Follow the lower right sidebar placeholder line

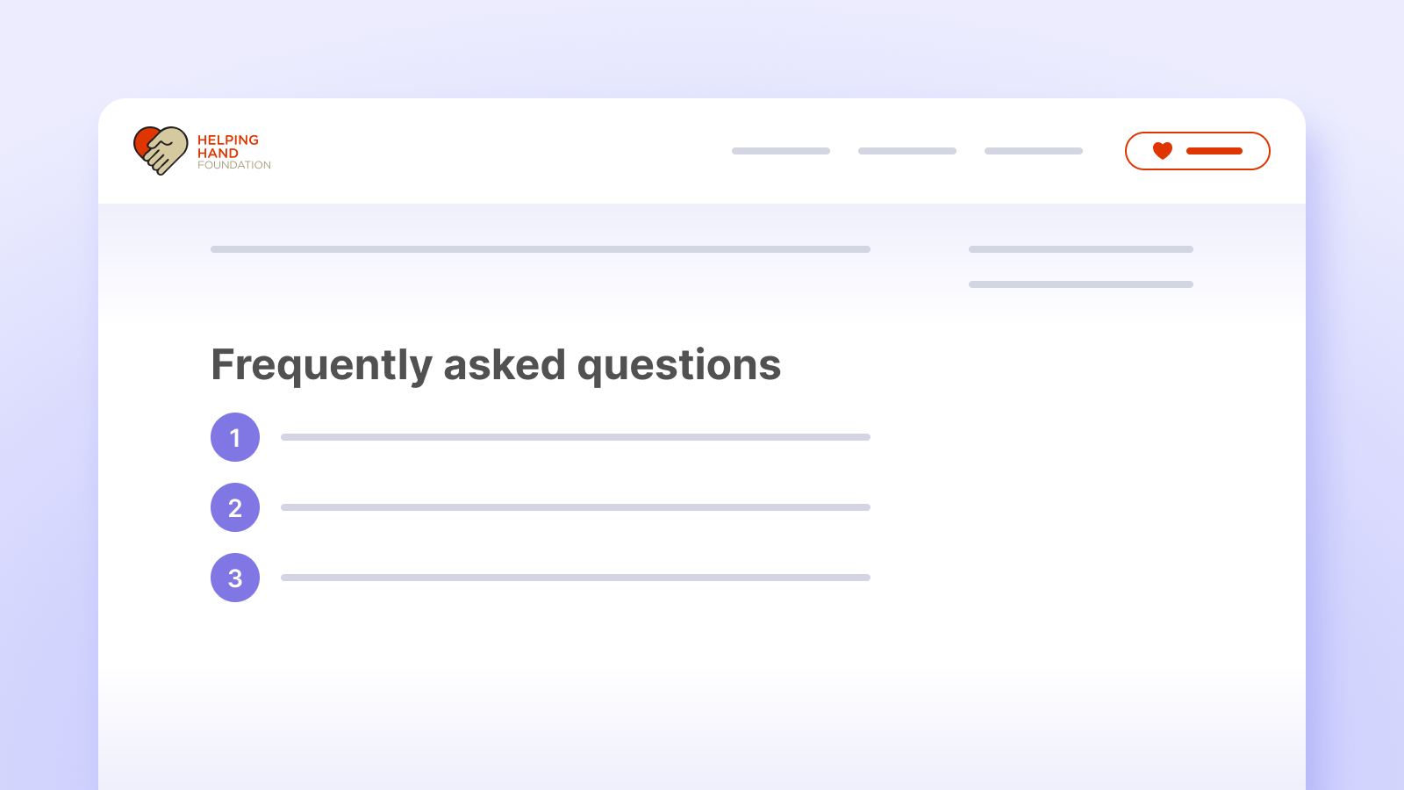click(1081, 284)
